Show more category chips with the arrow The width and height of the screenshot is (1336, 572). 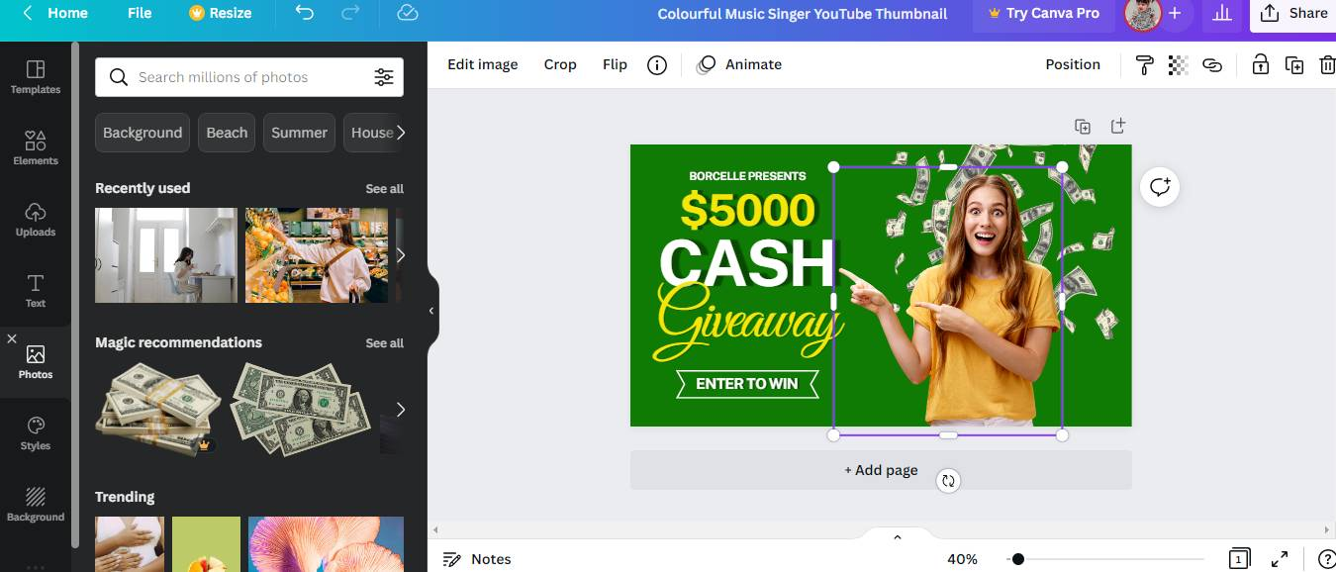(400, 133)
